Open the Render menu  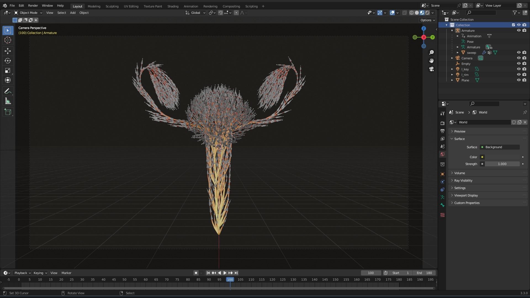point(33,6)
